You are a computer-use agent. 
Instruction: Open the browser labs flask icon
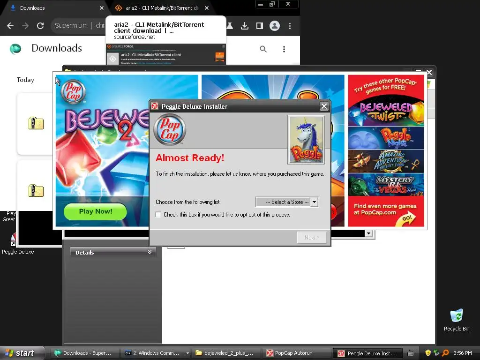coord(230,26)
